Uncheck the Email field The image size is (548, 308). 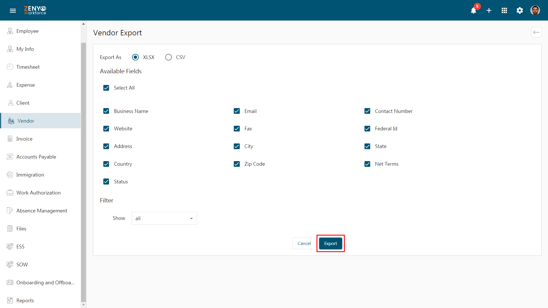[237, 111]
